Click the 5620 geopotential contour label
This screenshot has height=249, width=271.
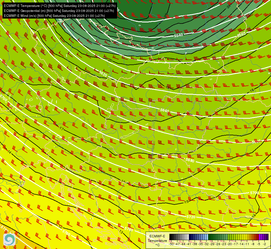103,74
